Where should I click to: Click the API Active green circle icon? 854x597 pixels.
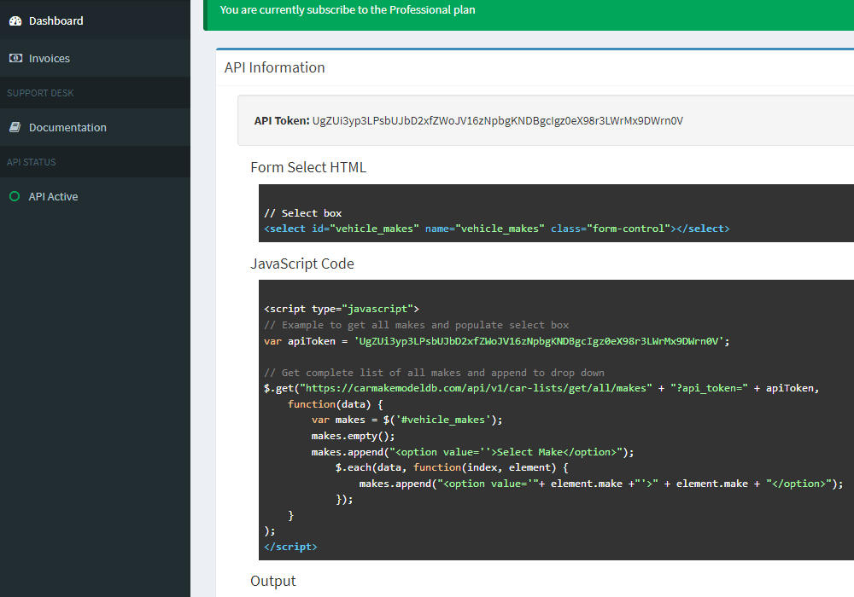coord(15,196)
